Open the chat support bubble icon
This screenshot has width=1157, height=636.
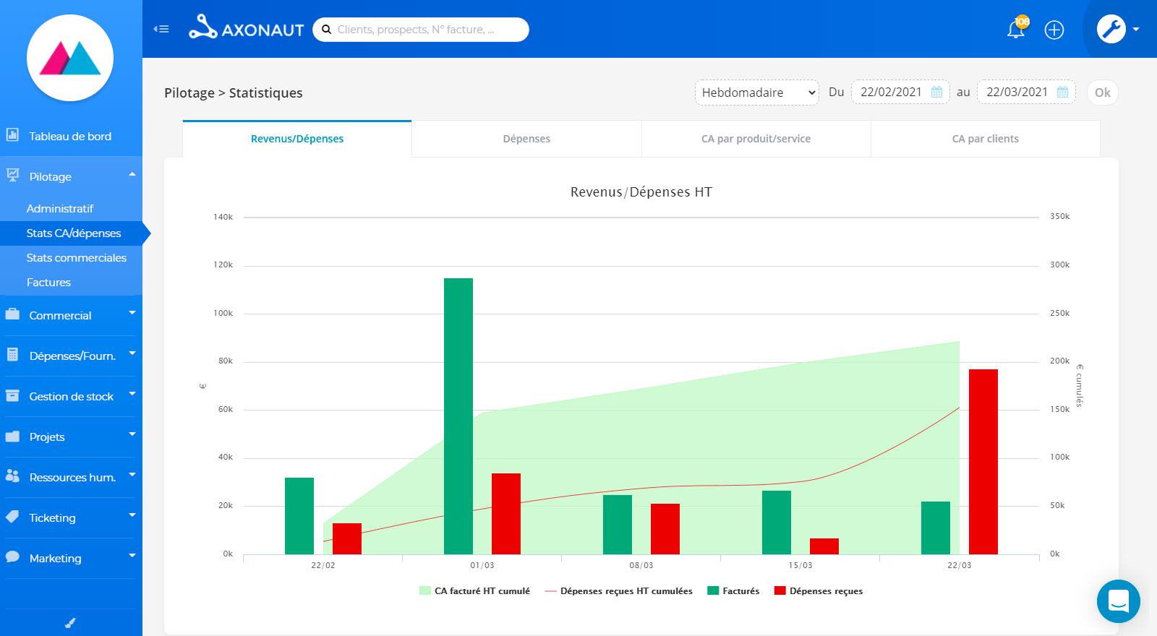[x=1119, y=601]
